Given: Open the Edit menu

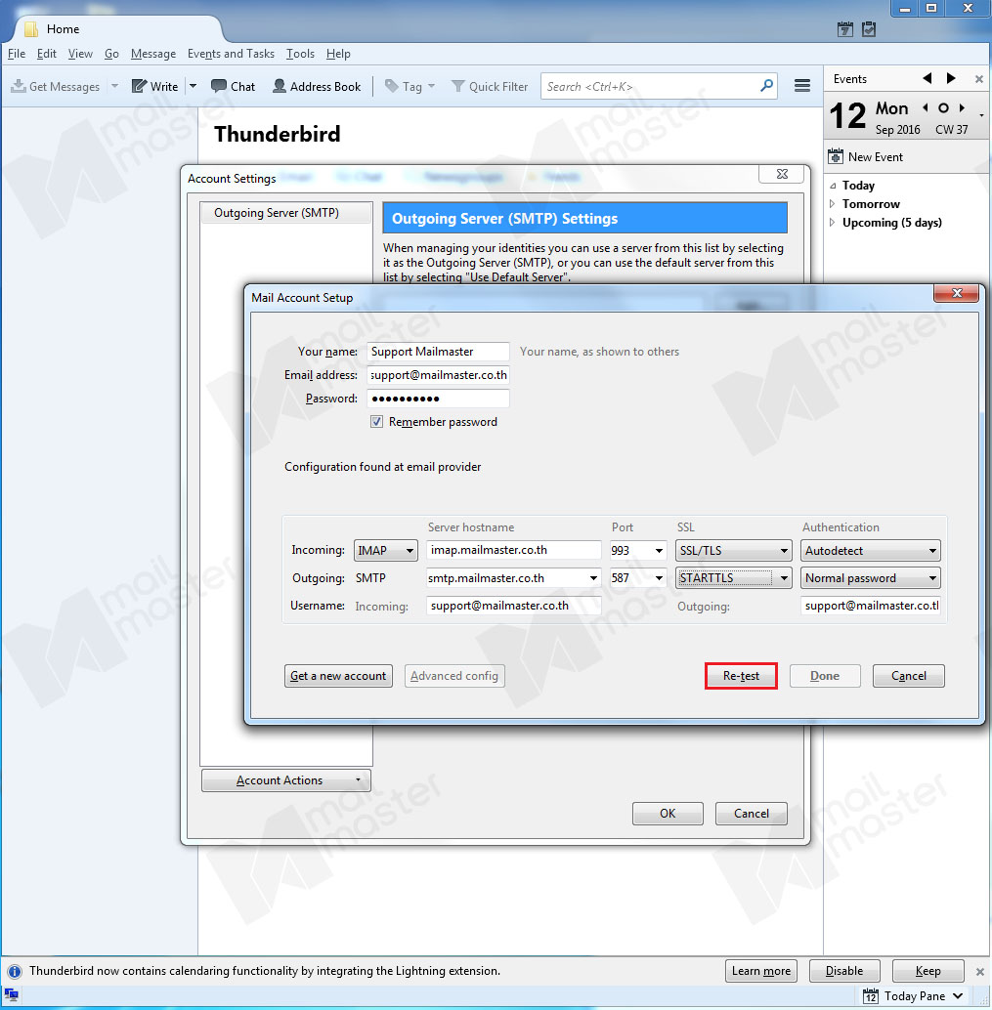Looking at the screenshot, I should [46, 54].
